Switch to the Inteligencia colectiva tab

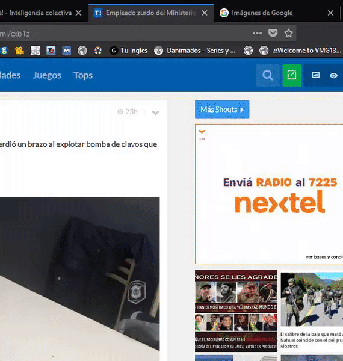coord(36,13)
